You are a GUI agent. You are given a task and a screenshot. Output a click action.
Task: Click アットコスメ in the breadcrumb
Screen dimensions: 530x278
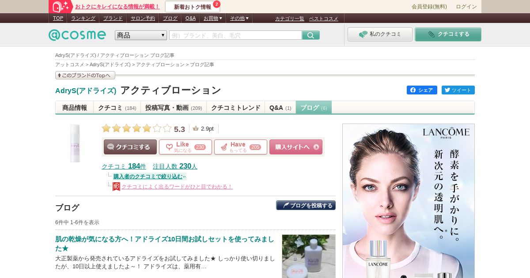[x=70, y=64]
